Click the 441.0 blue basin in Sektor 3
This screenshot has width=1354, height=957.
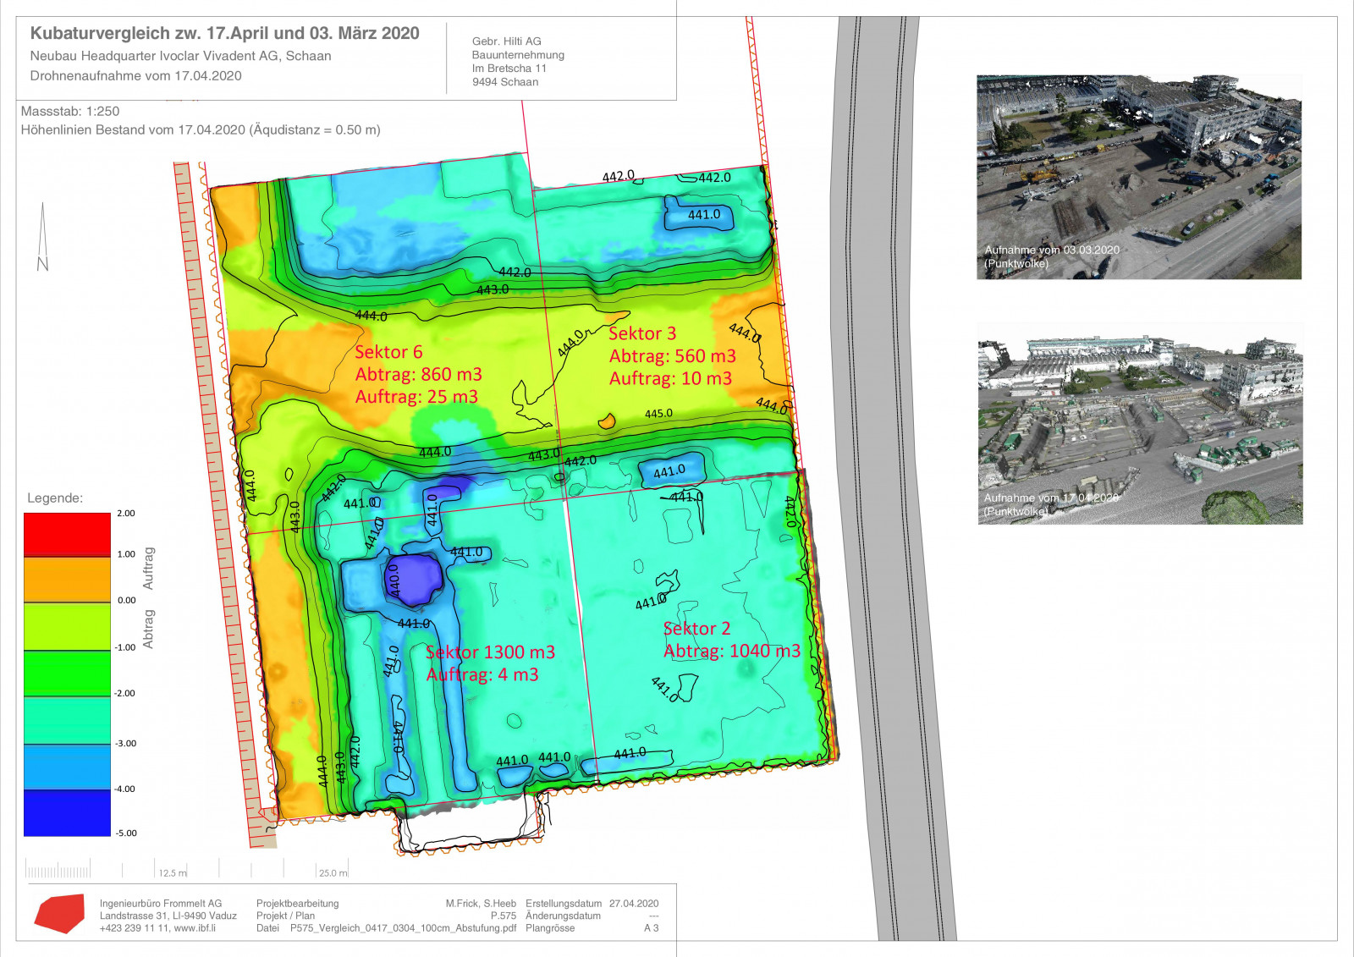click(698, 214)
